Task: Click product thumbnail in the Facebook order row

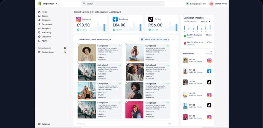Action: 185,71
